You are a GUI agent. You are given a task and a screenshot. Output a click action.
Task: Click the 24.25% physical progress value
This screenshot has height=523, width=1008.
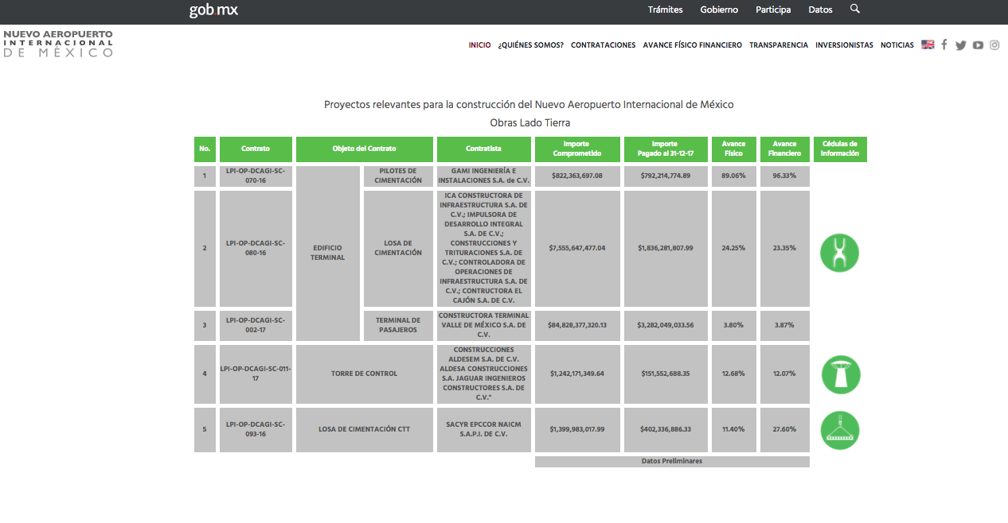(x=733, y=248)
